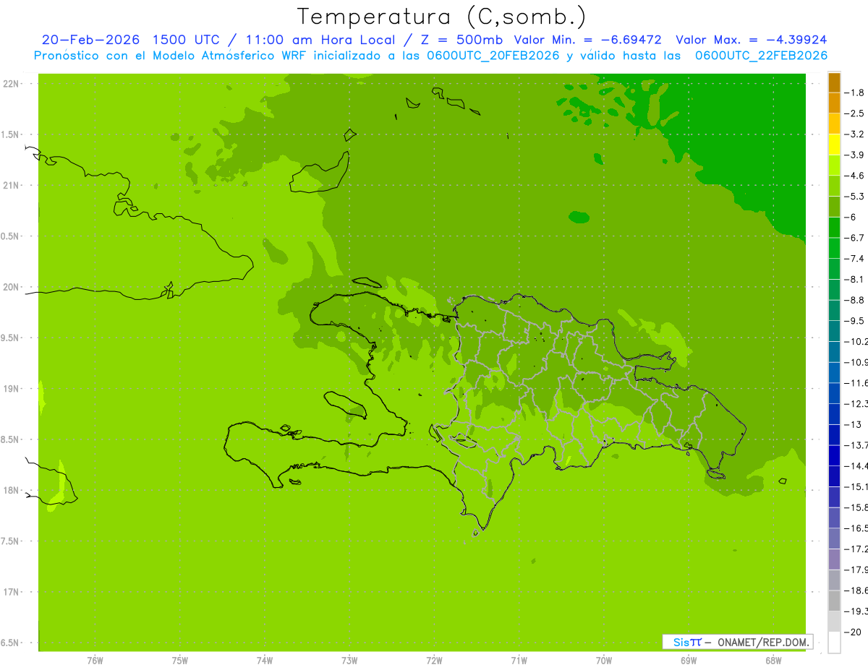Viewport: 868px width, 670px height.
Task: Click the 73W longitude label
Action: click(x=349, y=661)
